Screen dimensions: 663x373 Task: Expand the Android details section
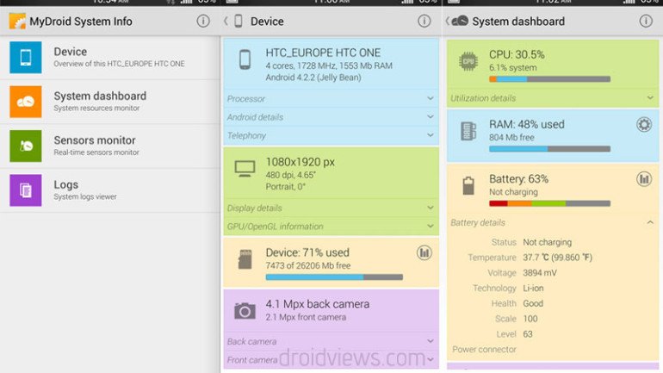pos(331,117)
